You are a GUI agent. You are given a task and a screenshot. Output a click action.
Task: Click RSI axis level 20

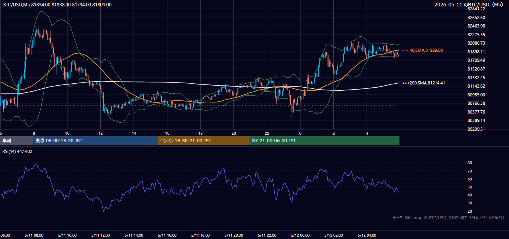[x=470, y=211]
